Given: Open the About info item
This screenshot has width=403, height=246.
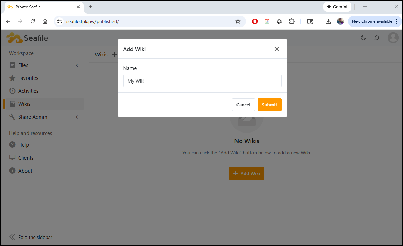Looking at the screenshot, I should [x=25, y=171].
